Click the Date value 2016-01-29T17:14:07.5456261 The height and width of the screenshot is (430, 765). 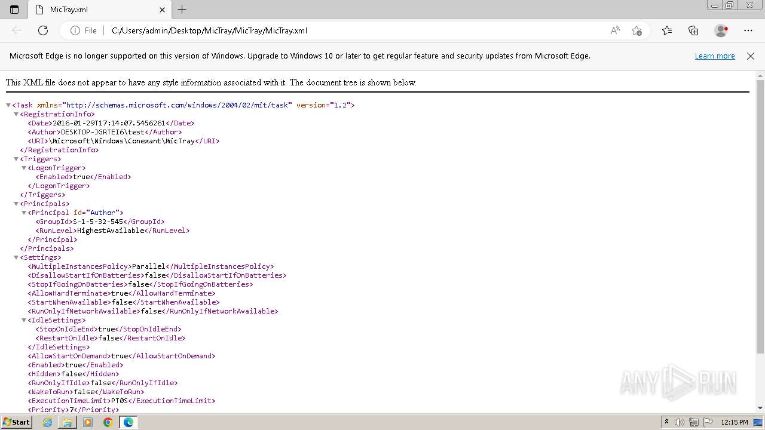coord(109,123)
